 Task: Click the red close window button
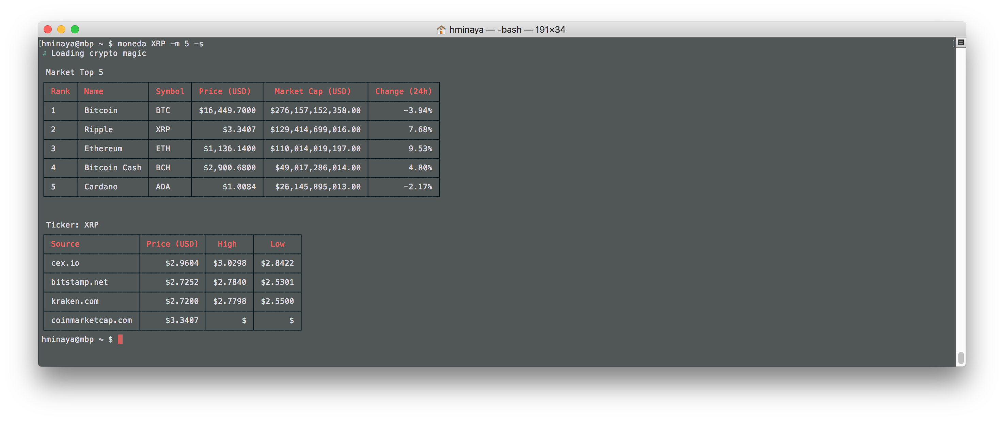pyautogui.click(x=48, y=29)
